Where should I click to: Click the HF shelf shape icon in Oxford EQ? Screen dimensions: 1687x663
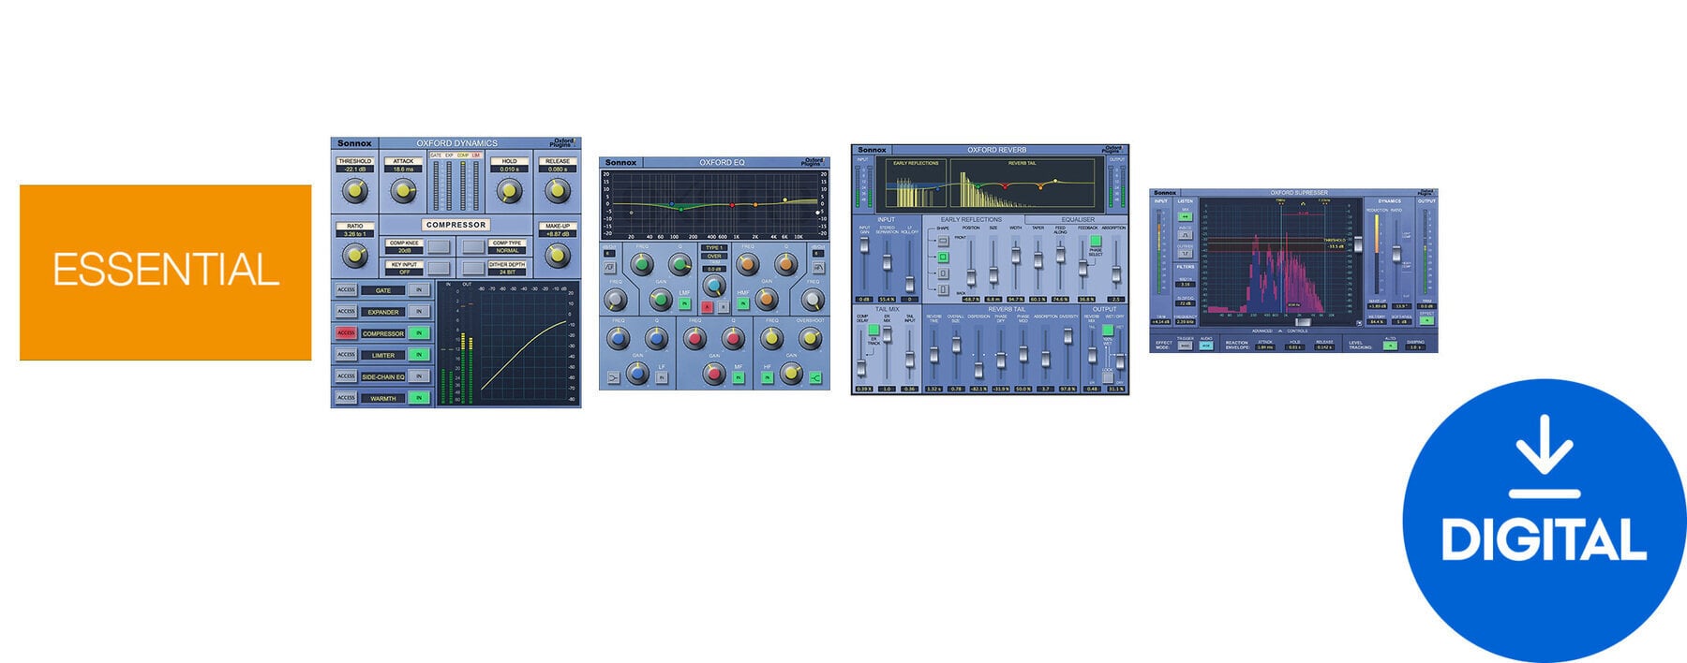pyautogui.click(x=815, y=377)
